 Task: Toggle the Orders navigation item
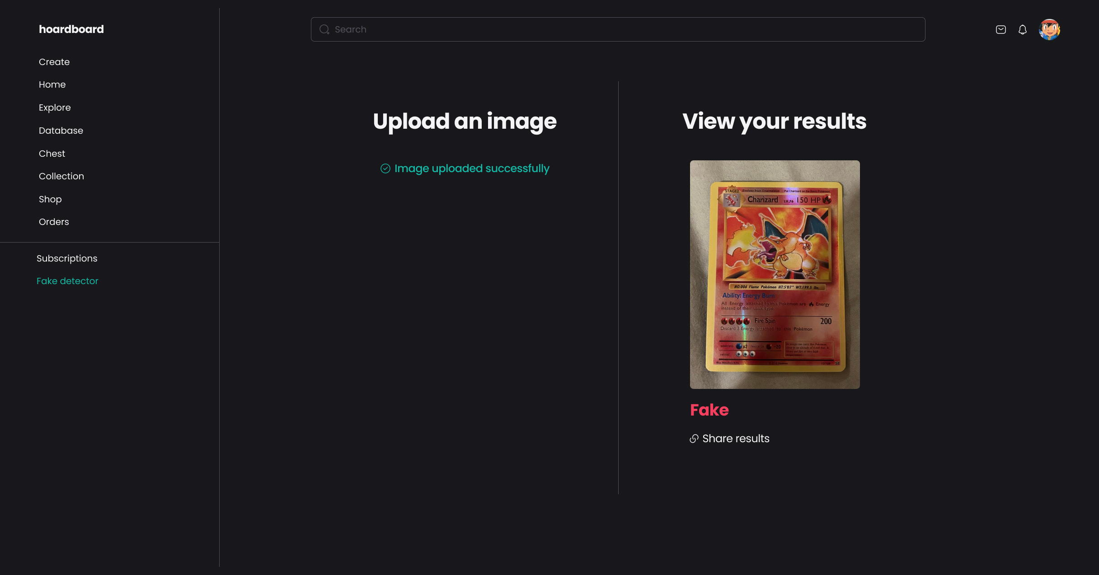click(x=54, y=222)
